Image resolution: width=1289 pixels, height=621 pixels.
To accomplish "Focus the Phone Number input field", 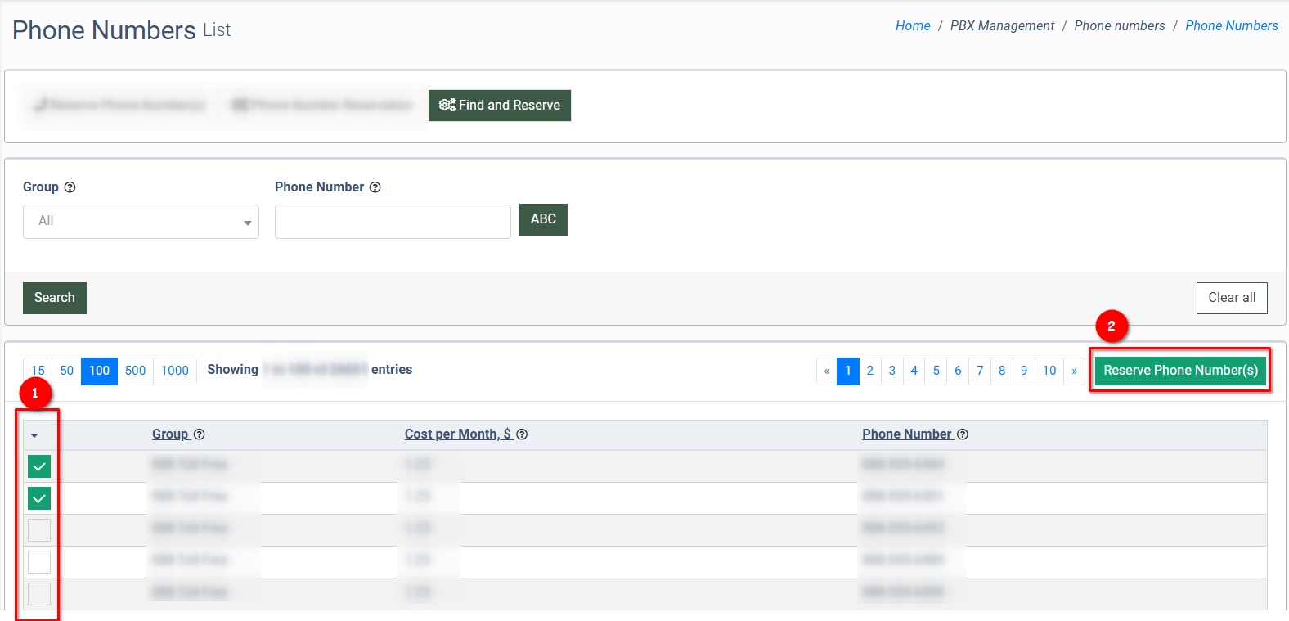I will click(393, 222).
